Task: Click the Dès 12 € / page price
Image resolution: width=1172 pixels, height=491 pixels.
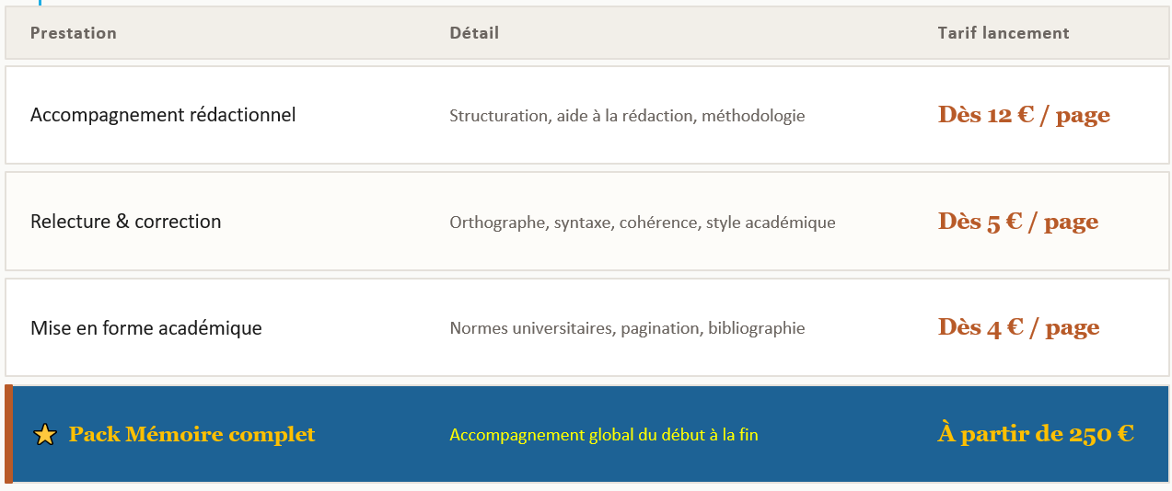Action: pyautogui.click(x=1024, y=115)
